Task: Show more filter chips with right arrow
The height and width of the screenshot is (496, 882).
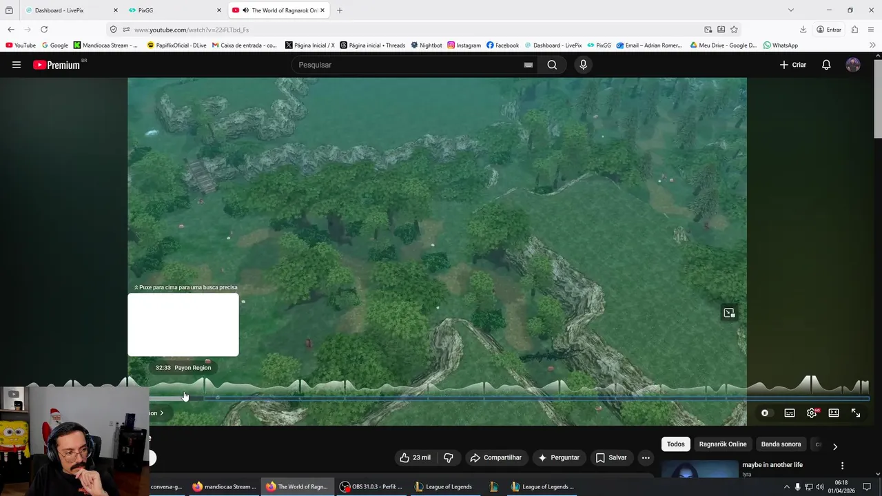Action: [834, 446]
